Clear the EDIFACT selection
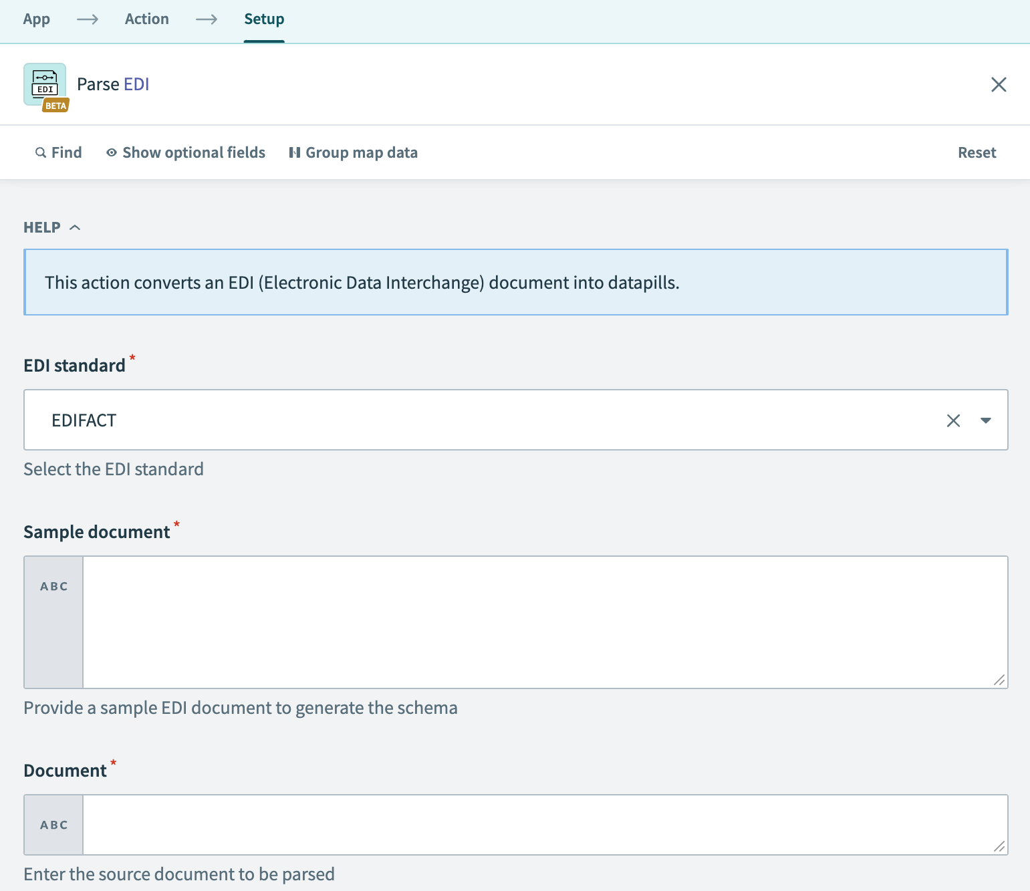The image size is (1030, 891). [953, 420]
